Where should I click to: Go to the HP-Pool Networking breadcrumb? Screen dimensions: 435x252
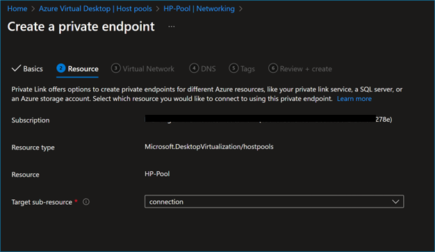[199, 8]
